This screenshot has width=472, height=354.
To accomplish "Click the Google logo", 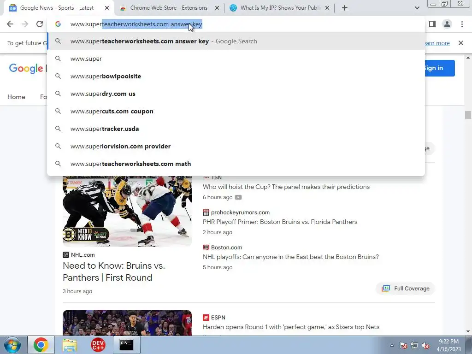I will [x=26, y=69].
